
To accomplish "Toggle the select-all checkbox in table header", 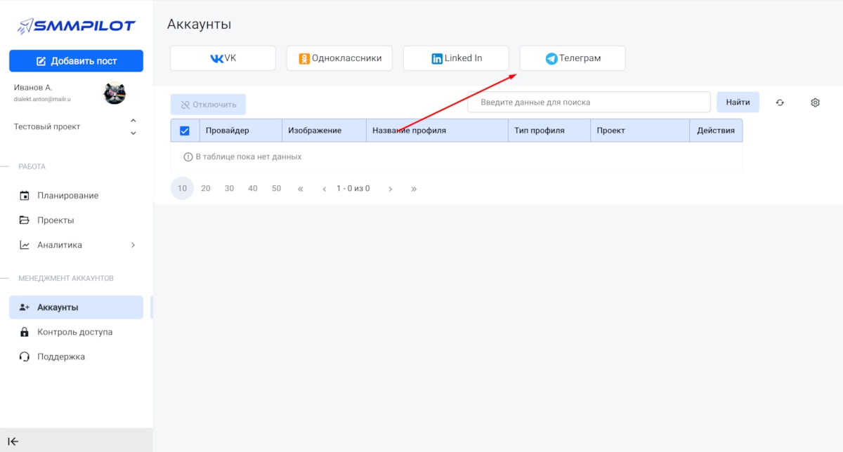I will tap(185, 131).
